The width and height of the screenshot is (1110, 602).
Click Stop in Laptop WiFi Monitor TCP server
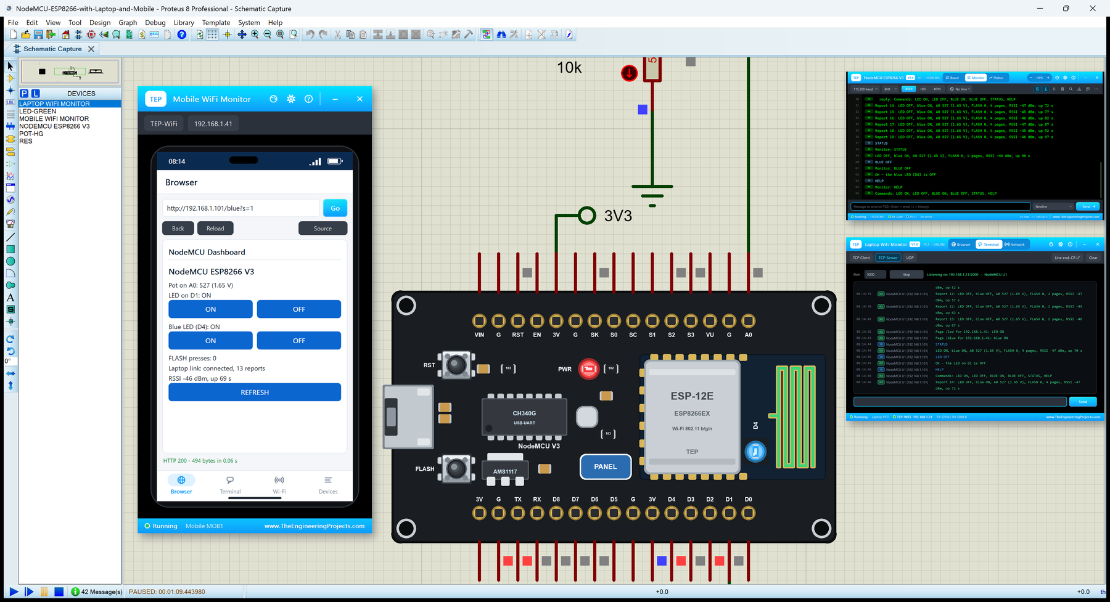click(906, 274)
